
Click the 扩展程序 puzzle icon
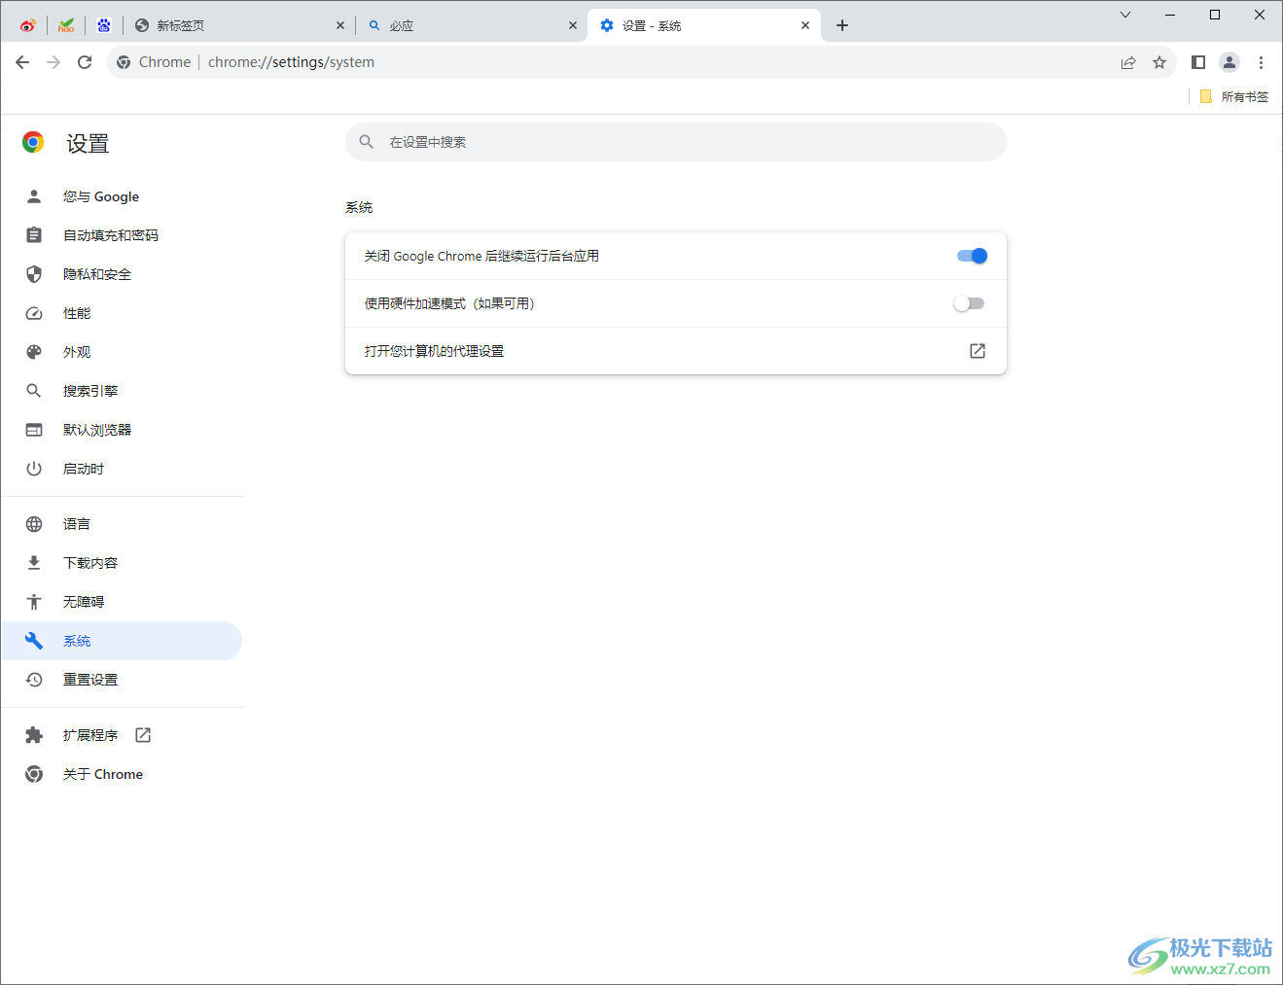pos(34,735)
